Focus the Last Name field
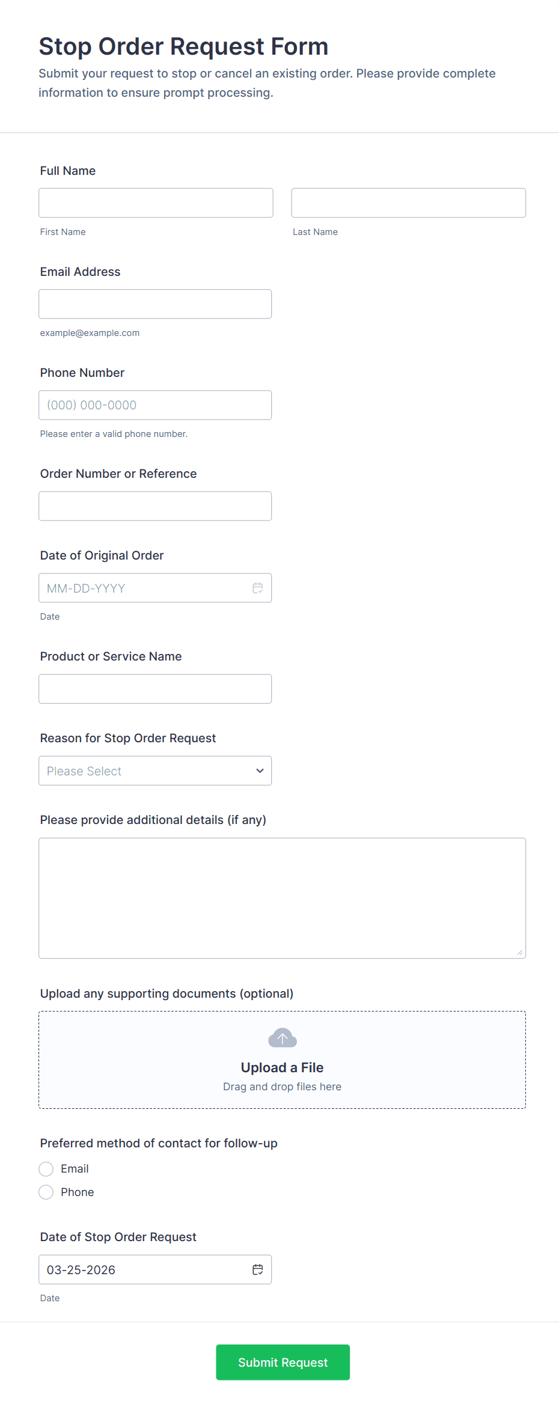The height and width of the screenshot is (1410, 559). (x=408, y=203)
